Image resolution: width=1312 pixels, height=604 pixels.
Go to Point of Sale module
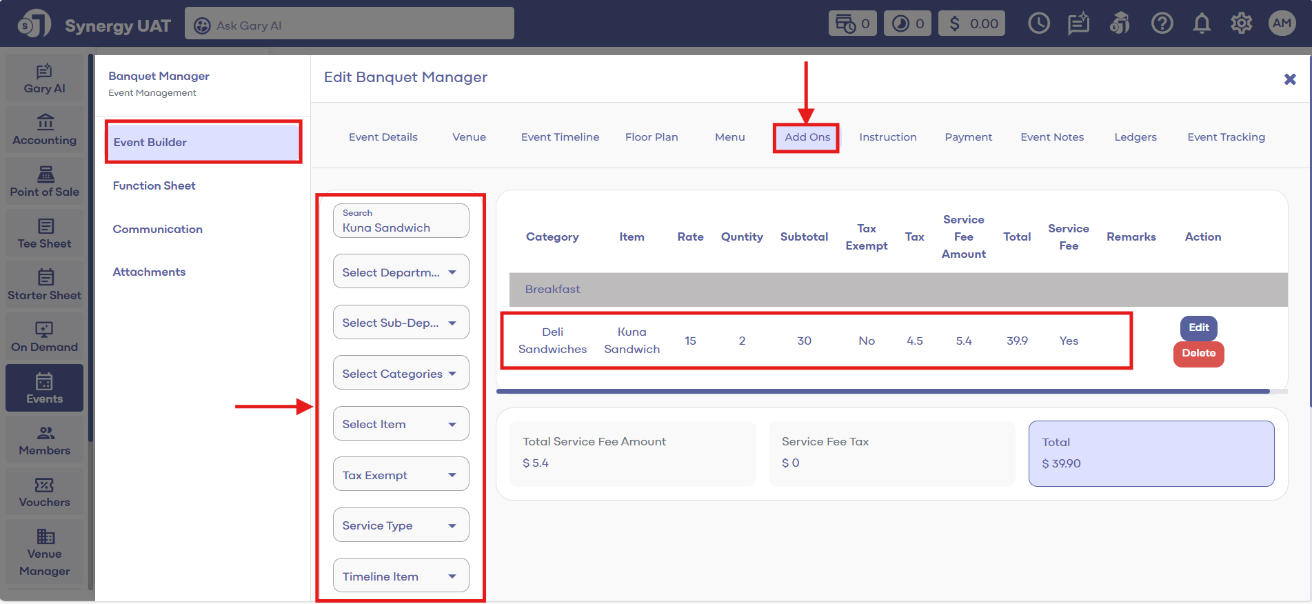pos(44,182)
